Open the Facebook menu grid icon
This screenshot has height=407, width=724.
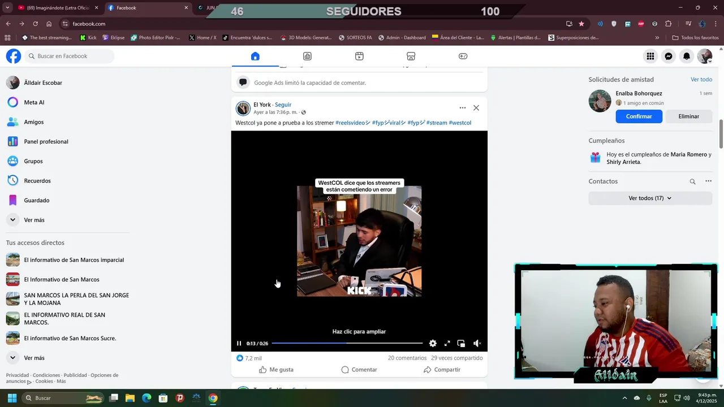click(x=650, y=56)
